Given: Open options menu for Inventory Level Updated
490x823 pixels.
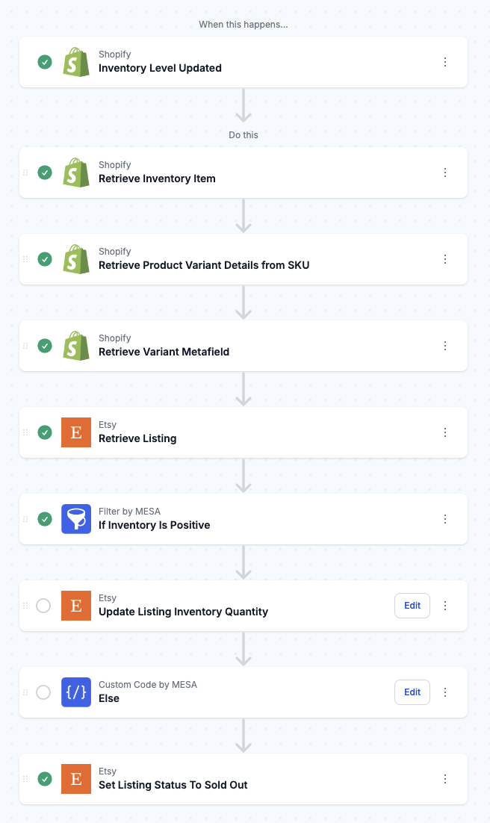Looking at the screenshot, I should pyautogui.click(x=445, y=62).
